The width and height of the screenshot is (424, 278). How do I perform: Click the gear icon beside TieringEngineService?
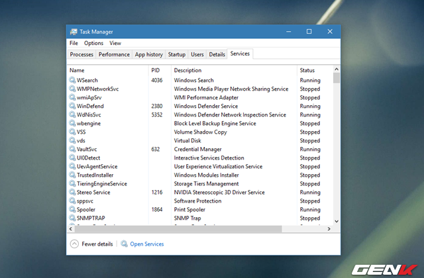pyautogui.click(x=72, y=184)
